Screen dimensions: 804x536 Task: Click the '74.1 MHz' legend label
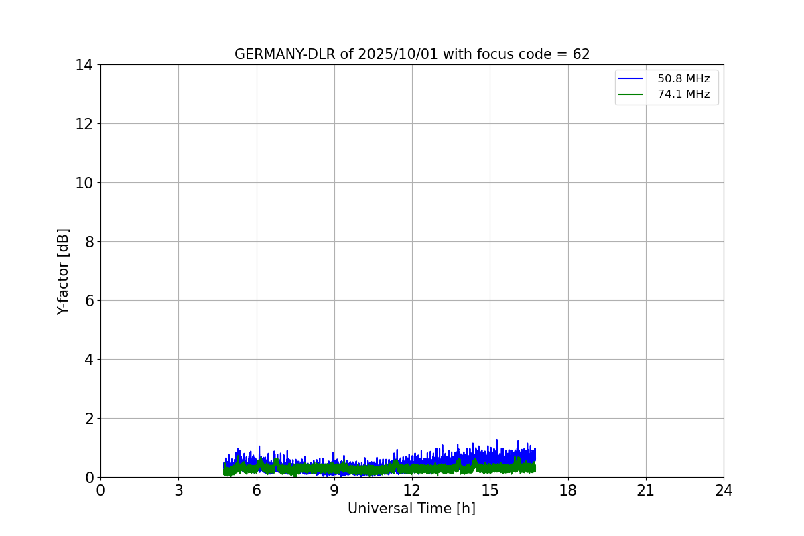683,94
